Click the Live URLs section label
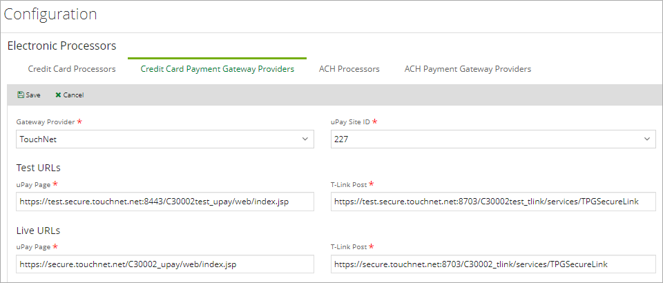The image size is (663, 283). pyautogui.click(x=38, y=231)
